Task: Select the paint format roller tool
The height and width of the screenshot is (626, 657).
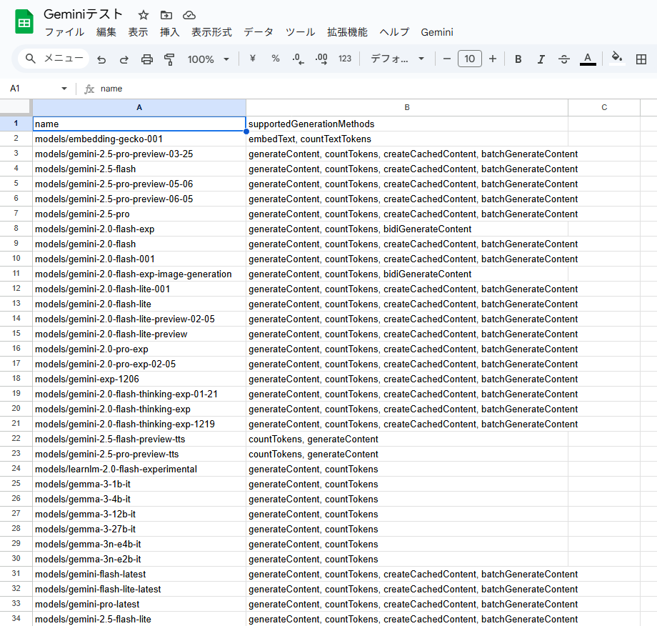Action: pyautogui.click(x=169, y=59)
